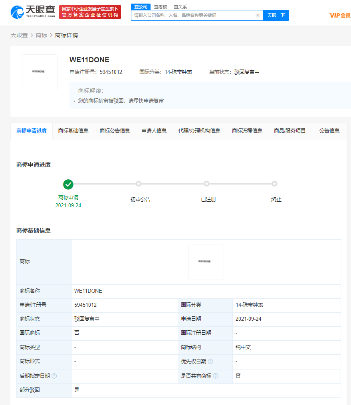Click the 终止 progress step circle
This screenshot has width=351, height=405.
(x=275, y=184)
